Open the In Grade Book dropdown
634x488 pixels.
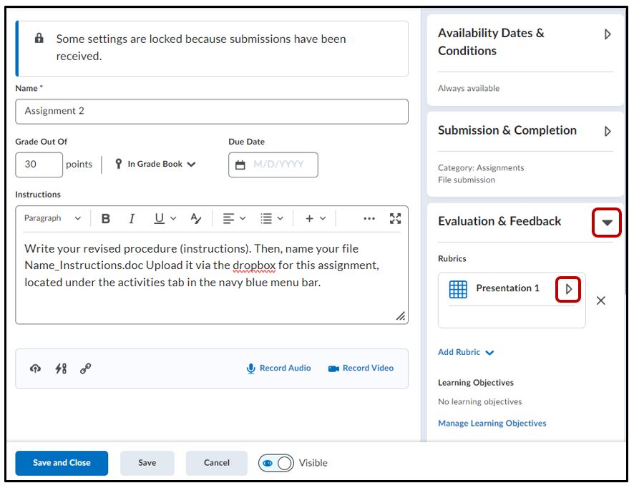pyautogui.click(x=155, y=165)
